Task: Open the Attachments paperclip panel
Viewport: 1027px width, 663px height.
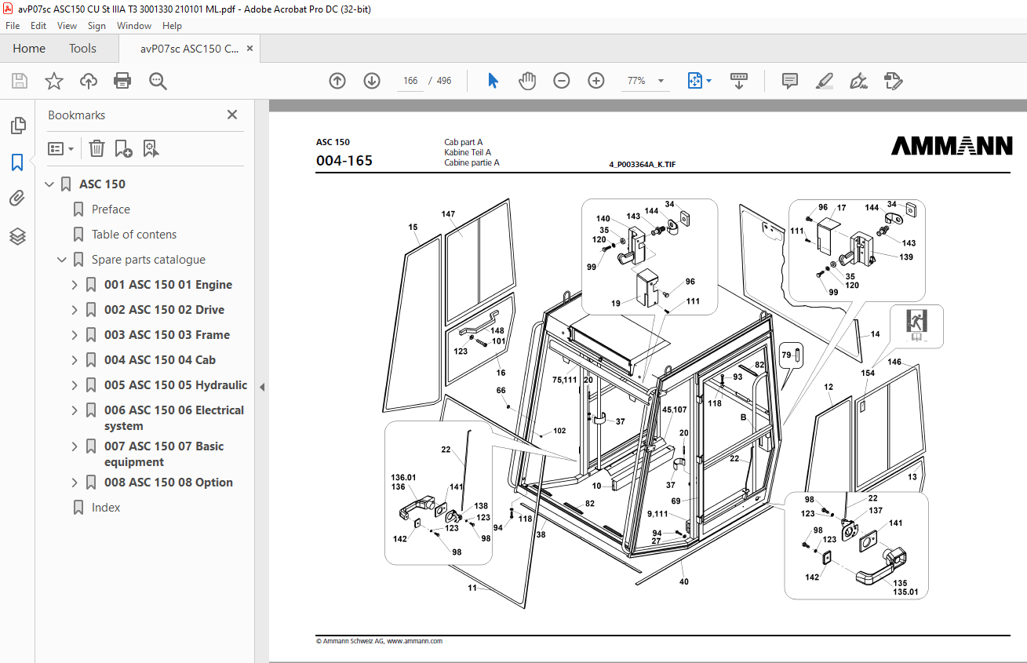Action: (x=17, y=199)
